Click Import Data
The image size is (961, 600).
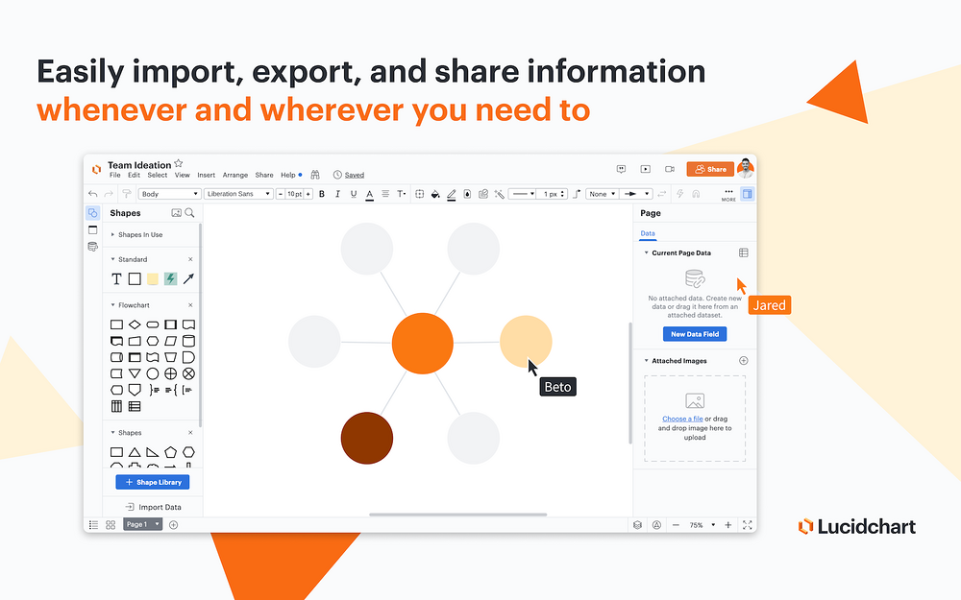(153, 507)
